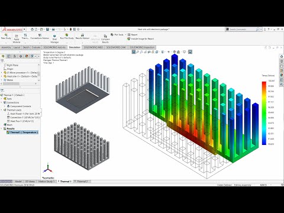The width and height of the screenshot is (284, 213).
Task: Select Heat Power-1 thermal load
Action: (x=23, y=114)
